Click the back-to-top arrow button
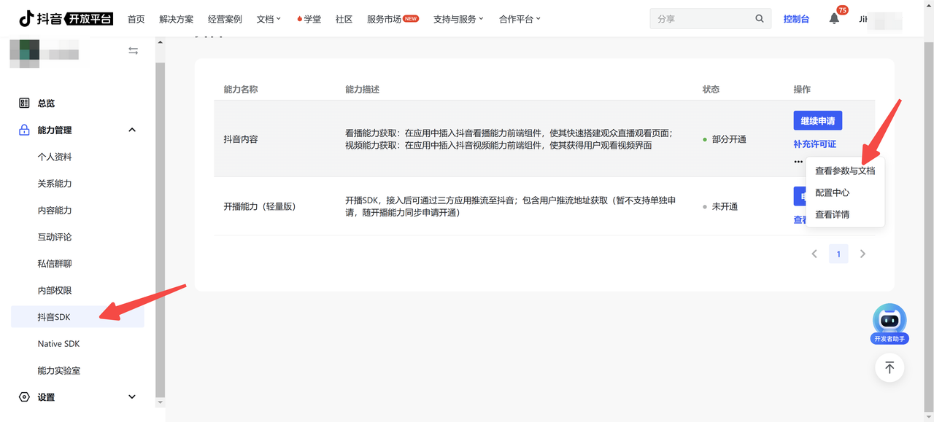The width and height of the screenshot is (934, 422). pos(889,368)
